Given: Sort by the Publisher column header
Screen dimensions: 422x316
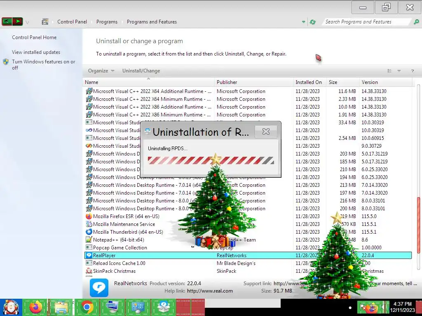Looking at the screenshot, I should 254,82.
